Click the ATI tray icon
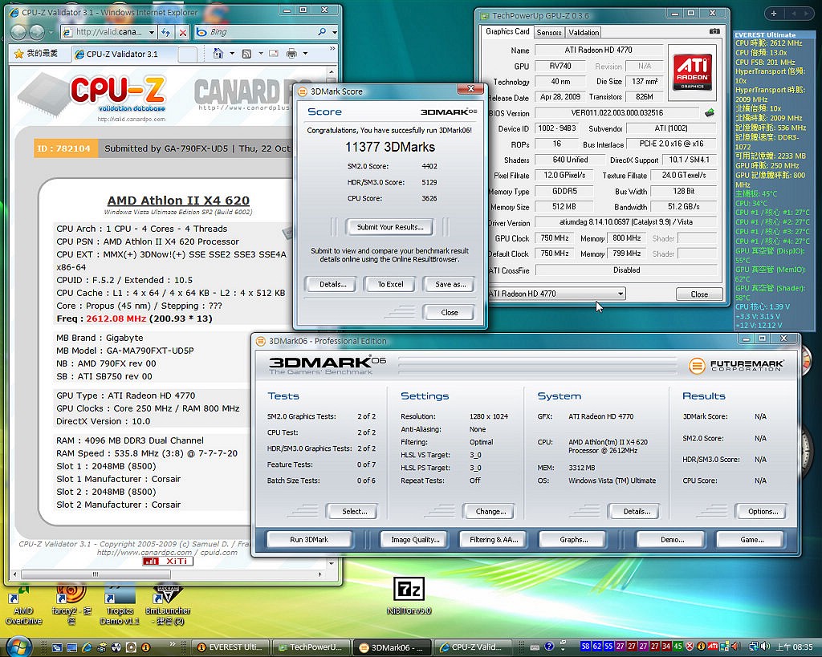This screenshot has height=657, width=822. (713, 647)
